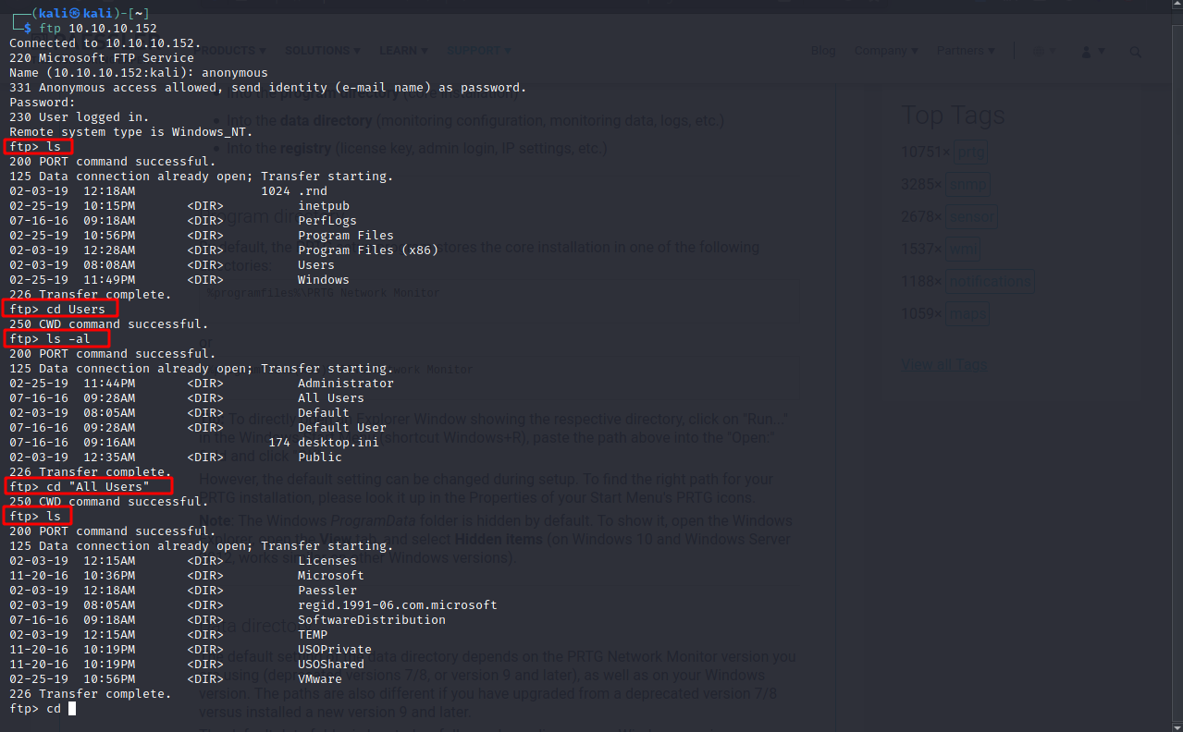Follow the 'View all Tags' link

(x=943, y=364)
